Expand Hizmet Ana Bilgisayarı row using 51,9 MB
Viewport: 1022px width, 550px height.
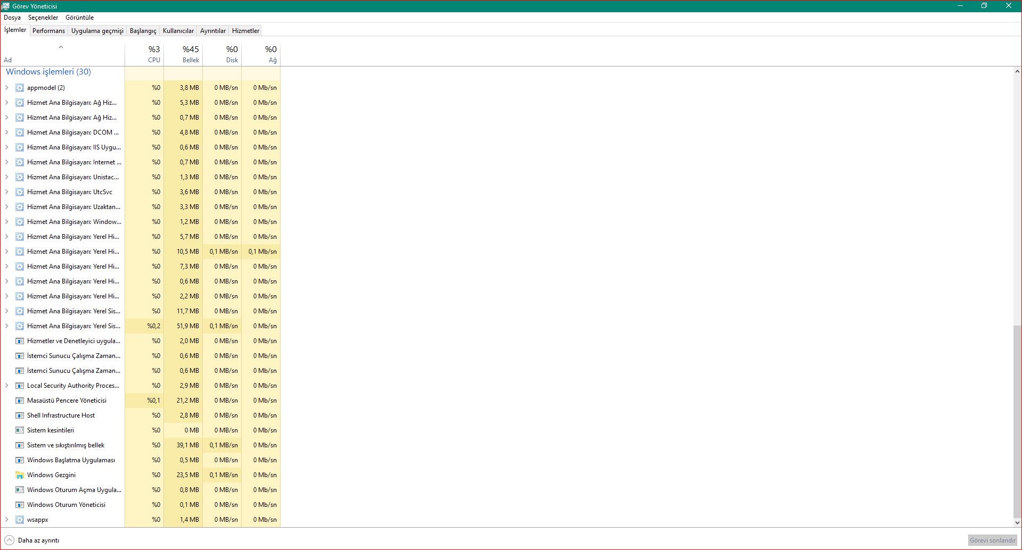pos(6,326)
